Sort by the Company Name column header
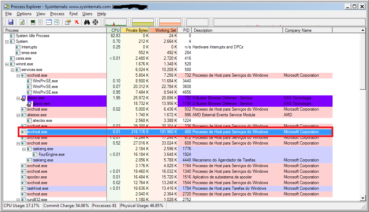This screenshot has height=212, width=369. pos(307,30)
